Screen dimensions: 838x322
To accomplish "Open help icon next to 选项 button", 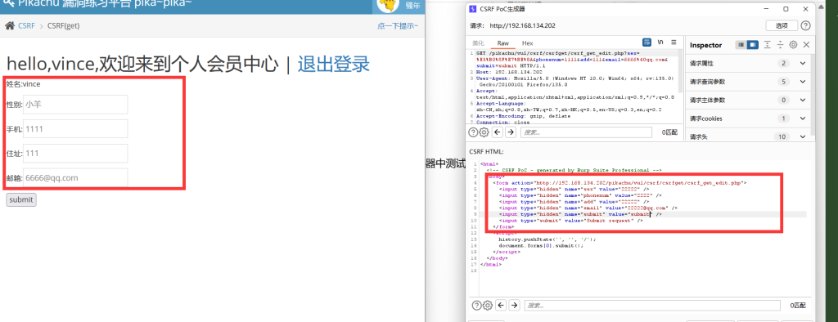I will [805, 25].
